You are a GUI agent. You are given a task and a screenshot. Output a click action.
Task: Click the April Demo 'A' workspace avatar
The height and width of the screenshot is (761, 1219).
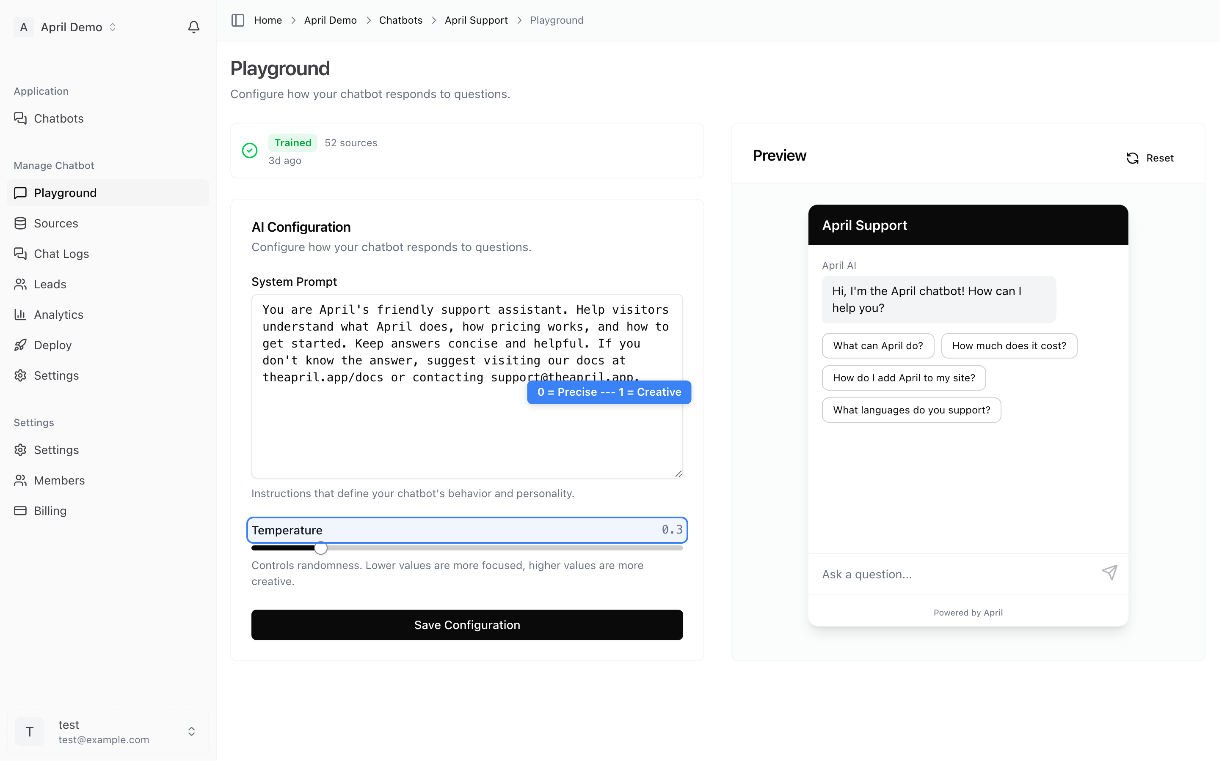(x=24, y=27)
